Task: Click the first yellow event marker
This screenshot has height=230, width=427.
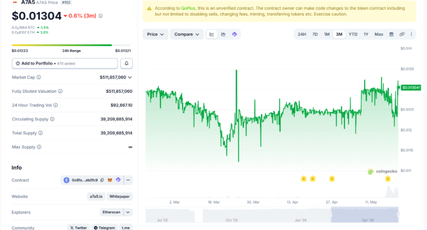Action: pyautogui.click(x=304, y=179)
